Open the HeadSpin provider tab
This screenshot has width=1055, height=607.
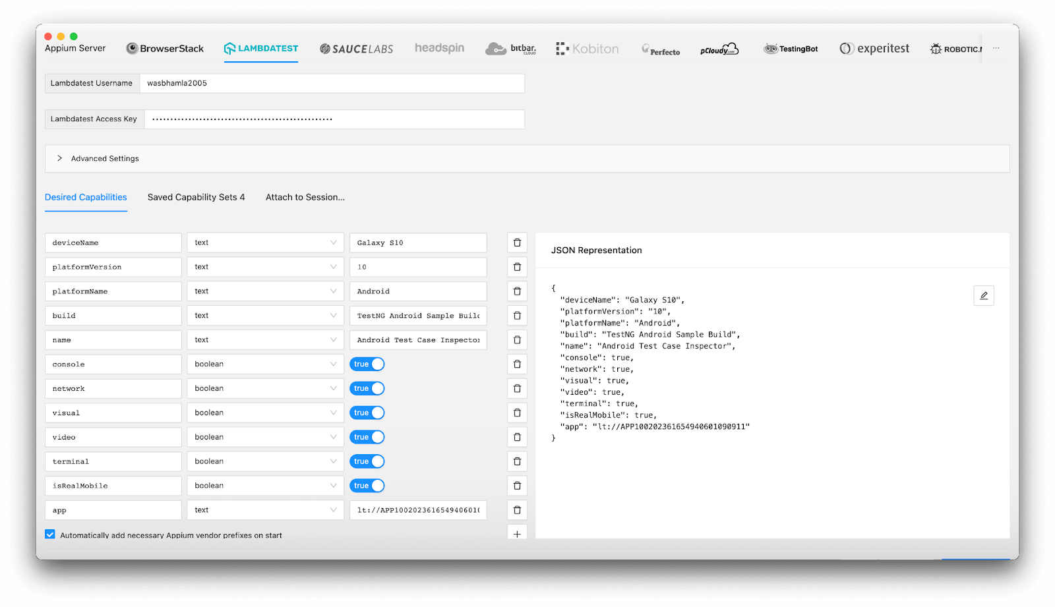[x=438, y=48]
